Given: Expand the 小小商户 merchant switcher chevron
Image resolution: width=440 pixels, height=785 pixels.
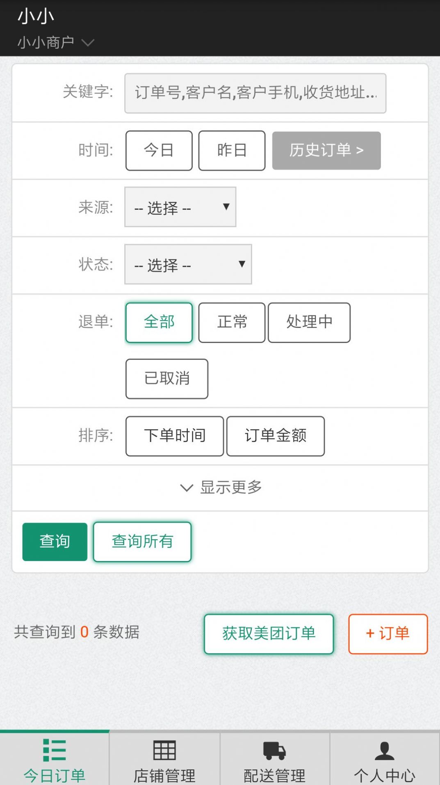Looking at the screenshot, I should pyautogui.click(x=88, y=43).
